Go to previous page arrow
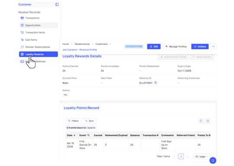Image resolution: width=234 pixels, height=166 pixels. point(174,156)
